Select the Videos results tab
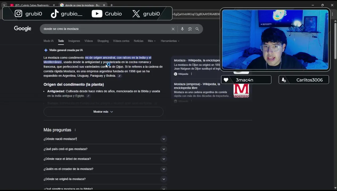This screenshot has width=337, height=191. [x=89, y=41]
